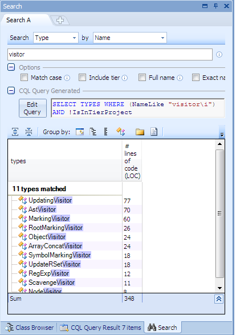
Task: Click the expand all results icon
Action: pyautogui.click(x=15, y=132)
